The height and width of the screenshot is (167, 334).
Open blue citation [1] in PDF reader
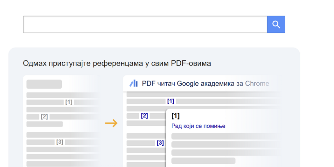click(x=171, y=101)
